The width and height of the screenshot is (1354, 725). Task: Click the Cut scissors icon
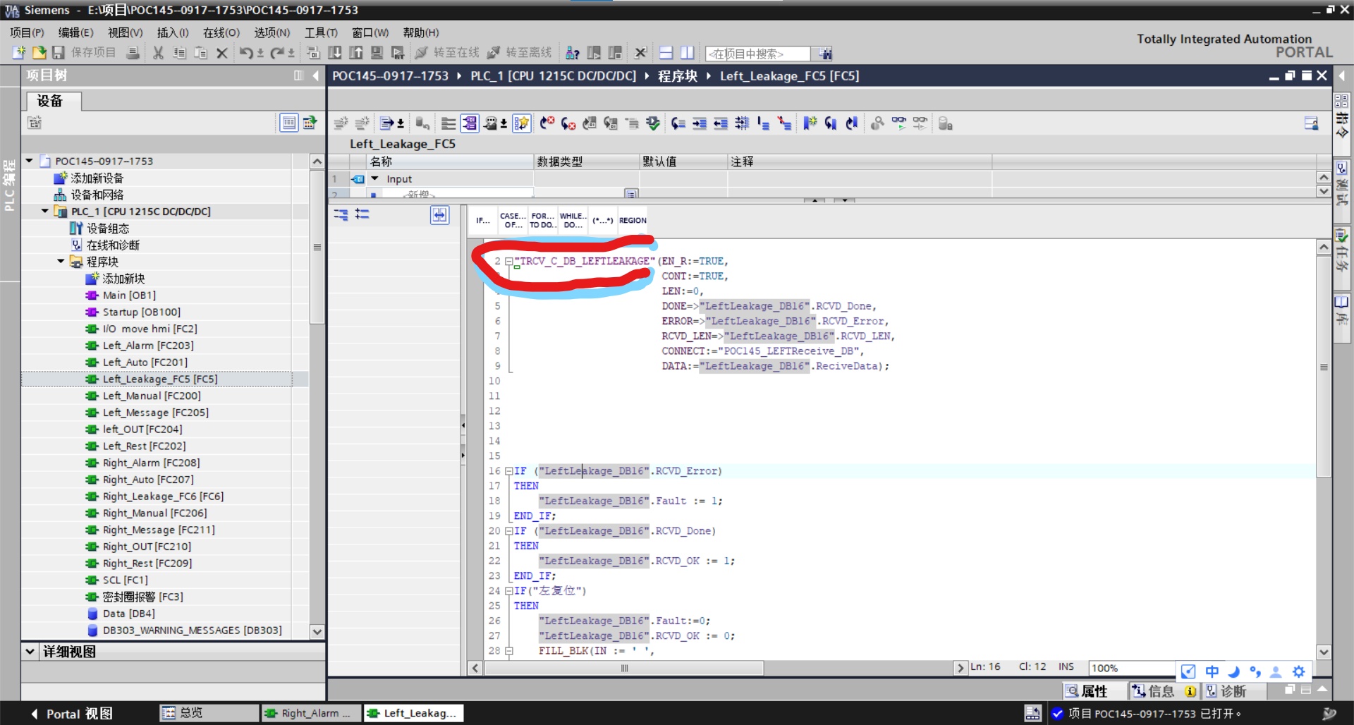point(158,53)
